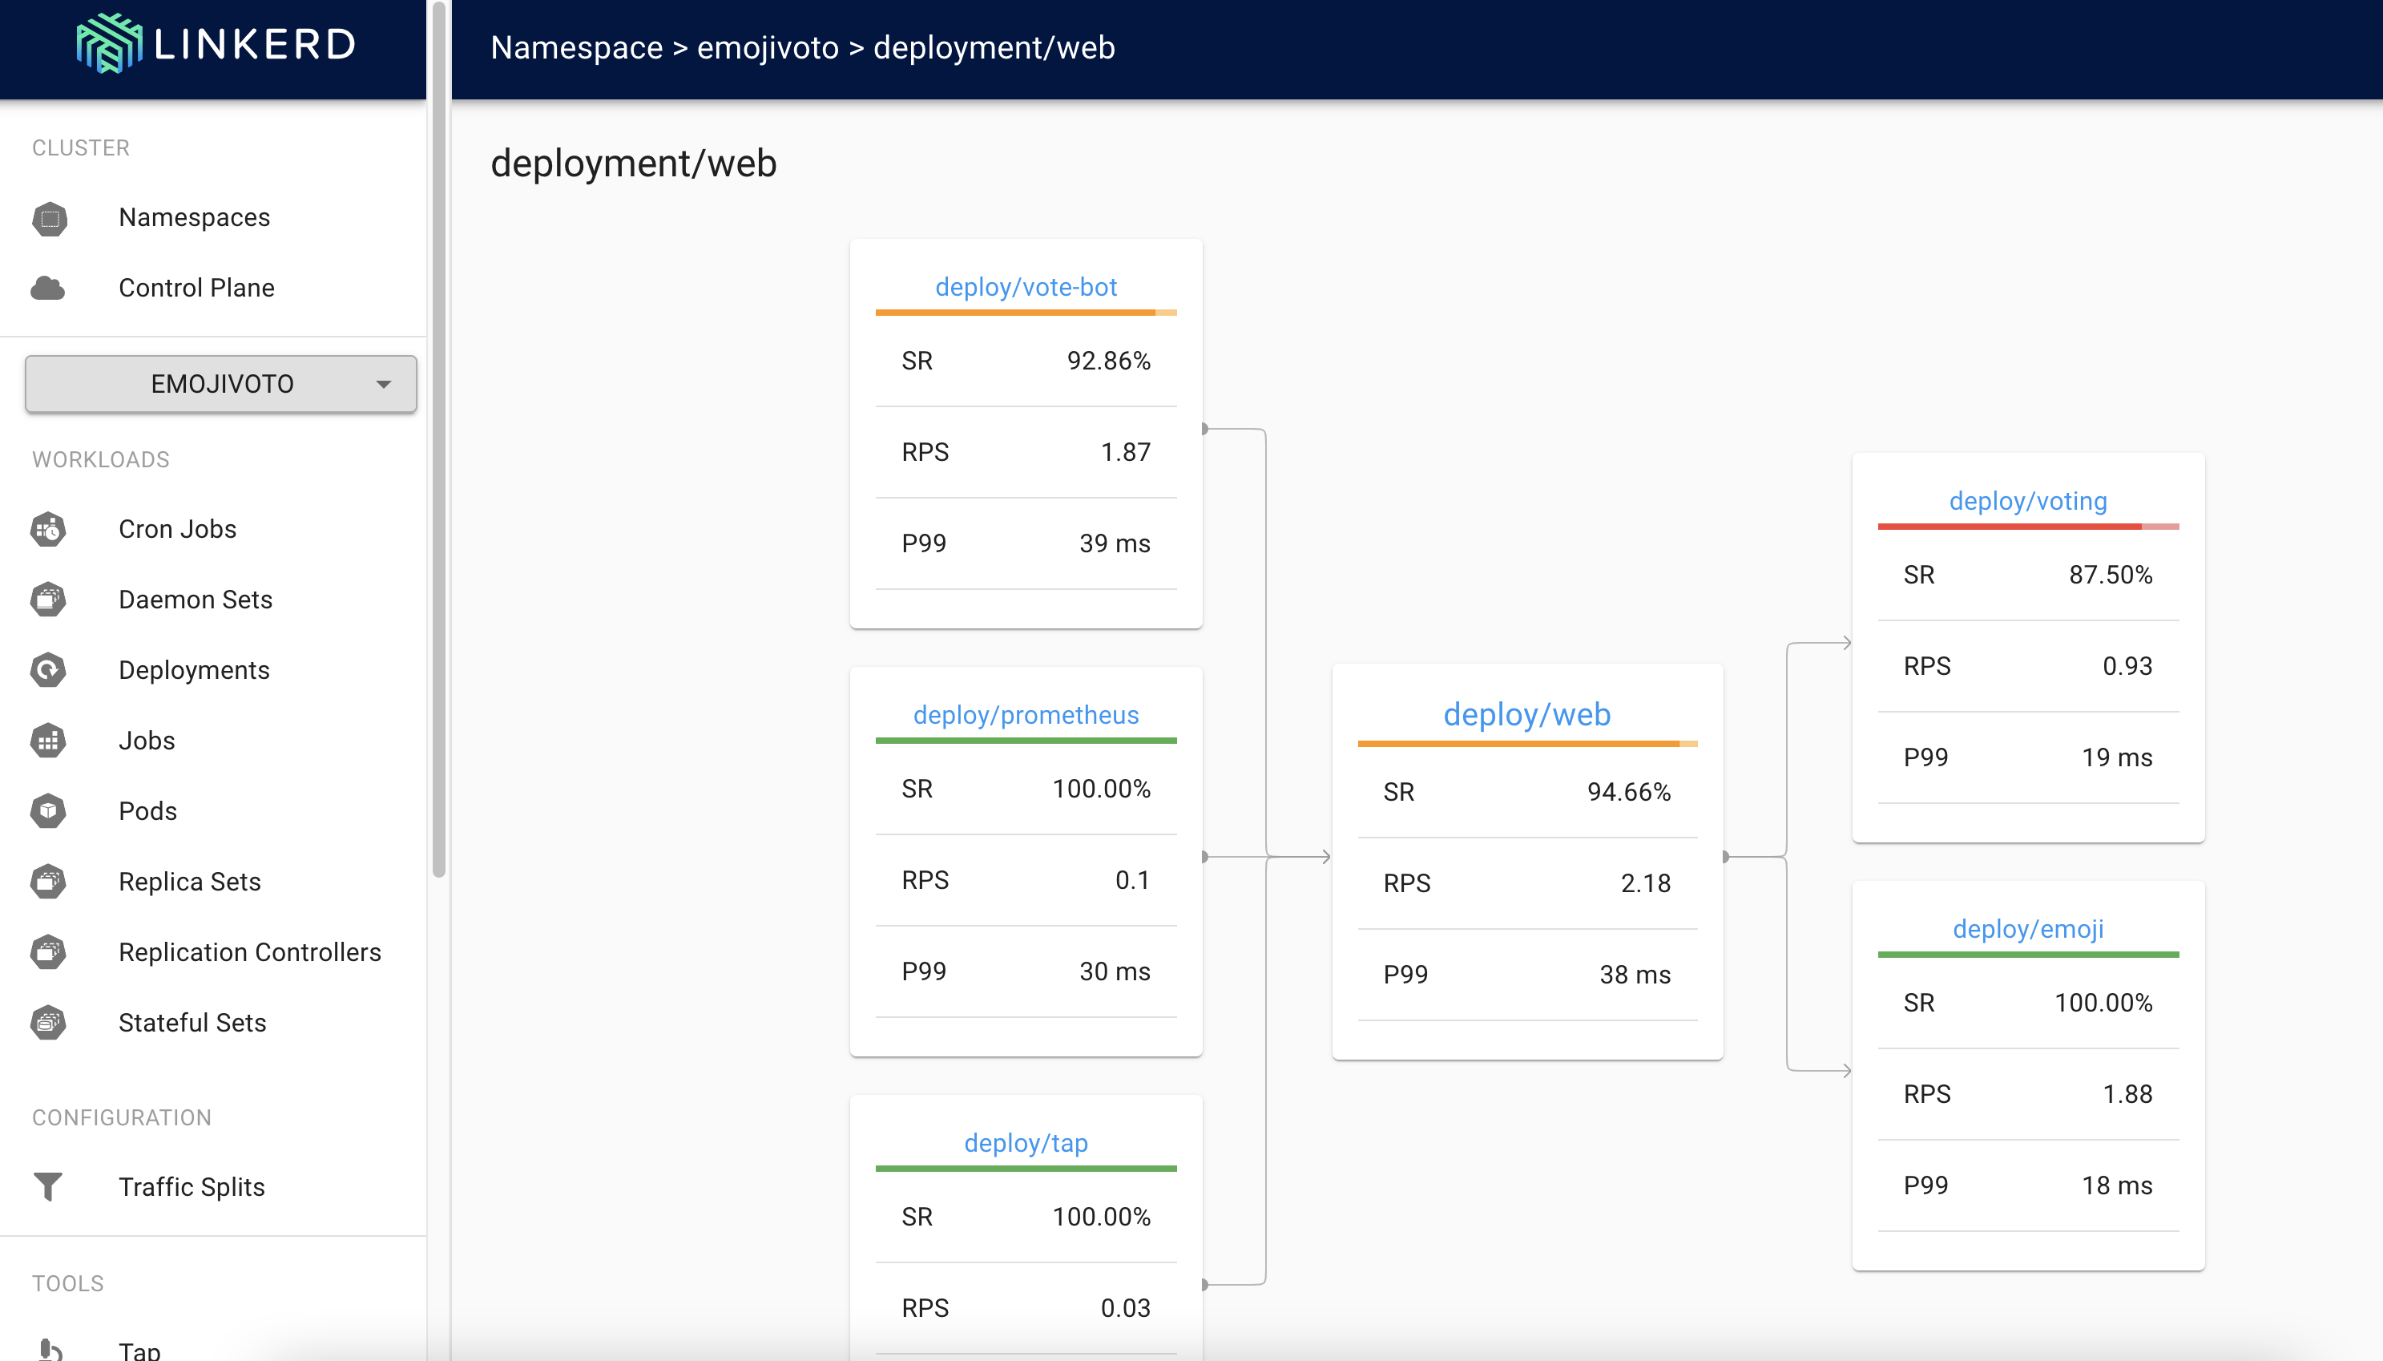
Task: Click the deploy/web RPS value 2.18
Action: [1646, 883]
